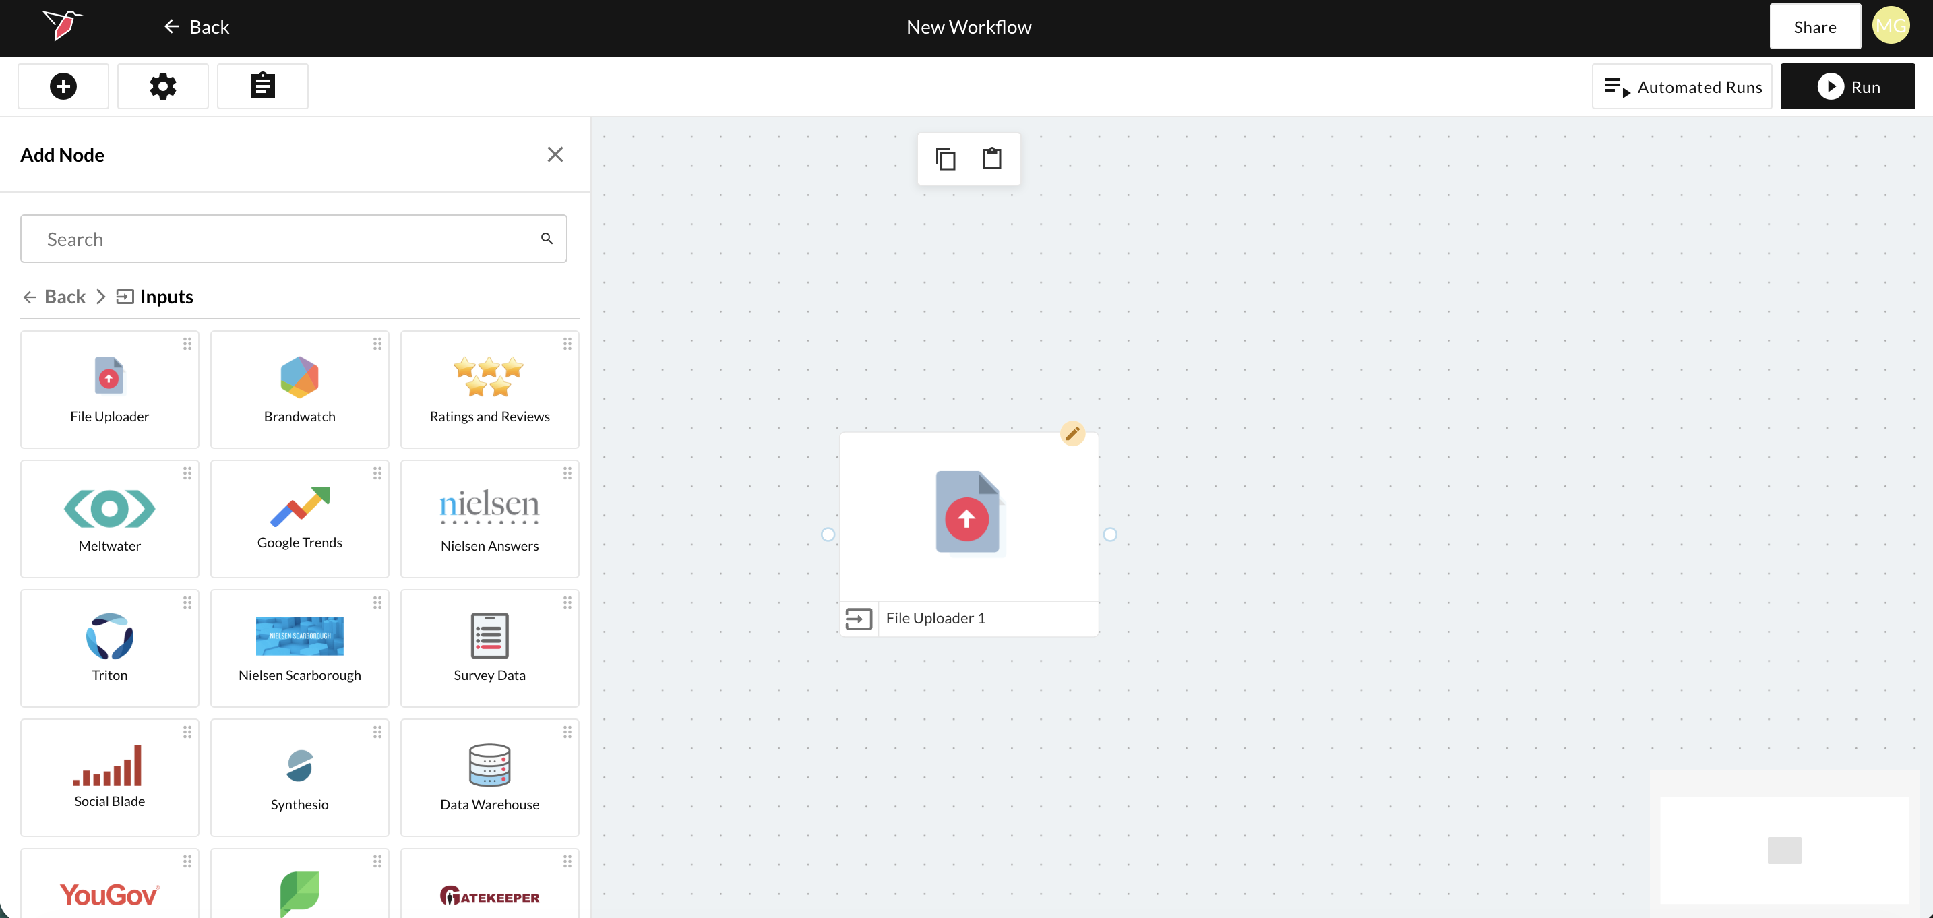The image size is (1933, 918).
Task: Close the Add Node panel
Action: click(x=555, y=154)
